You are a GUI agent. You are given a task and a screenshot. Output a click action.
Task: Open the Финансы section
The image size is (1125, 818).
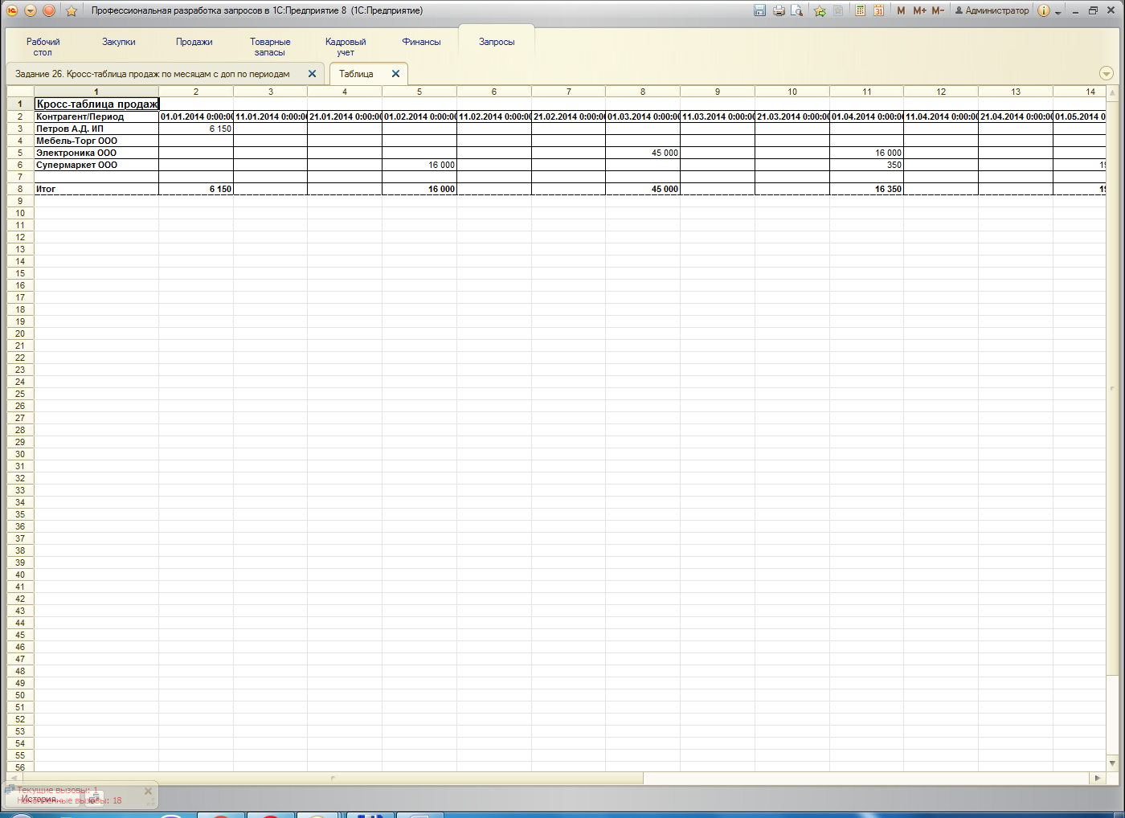point(421,42)
